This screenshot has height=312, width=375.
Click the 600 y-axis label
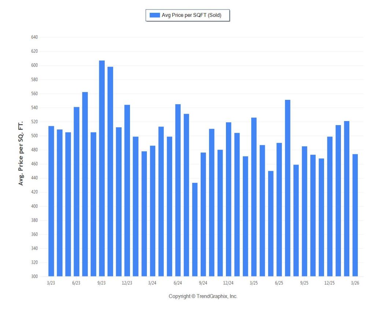34,65
